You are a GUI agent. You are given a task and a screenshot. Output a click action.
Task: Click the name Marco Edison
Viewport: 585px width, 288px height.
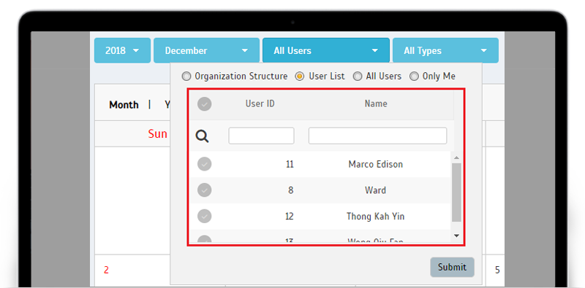tap(376, 164)
